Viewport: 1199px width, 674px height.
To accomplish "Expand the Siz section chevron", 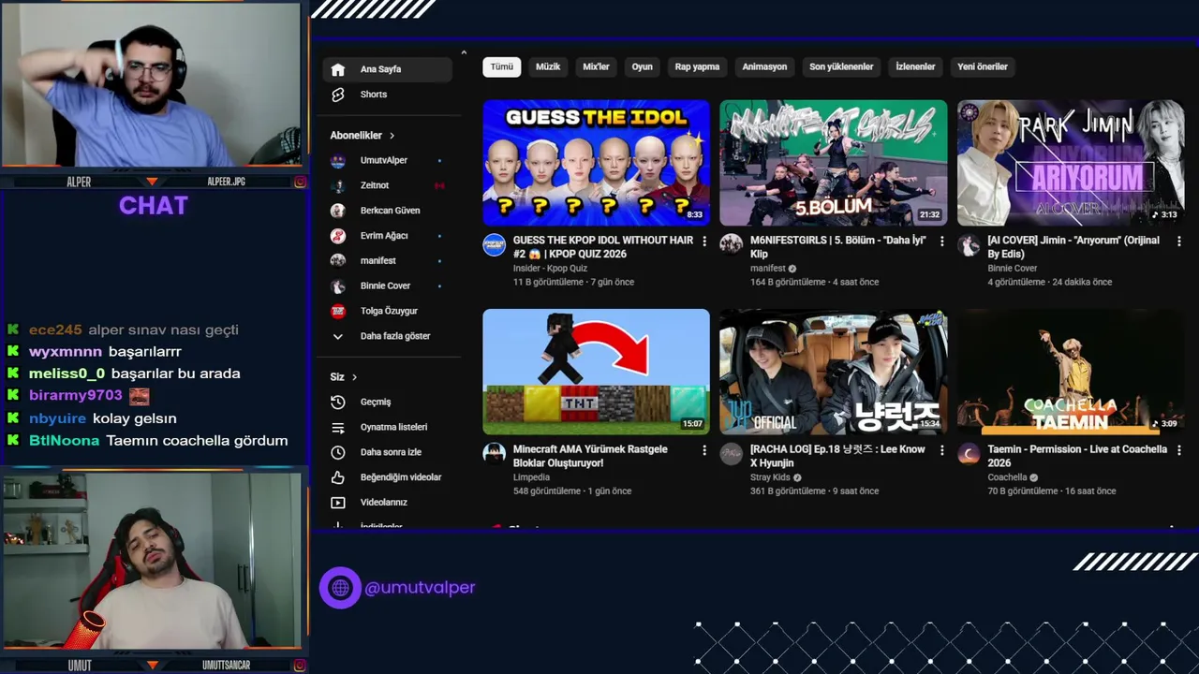I will 354,377.
